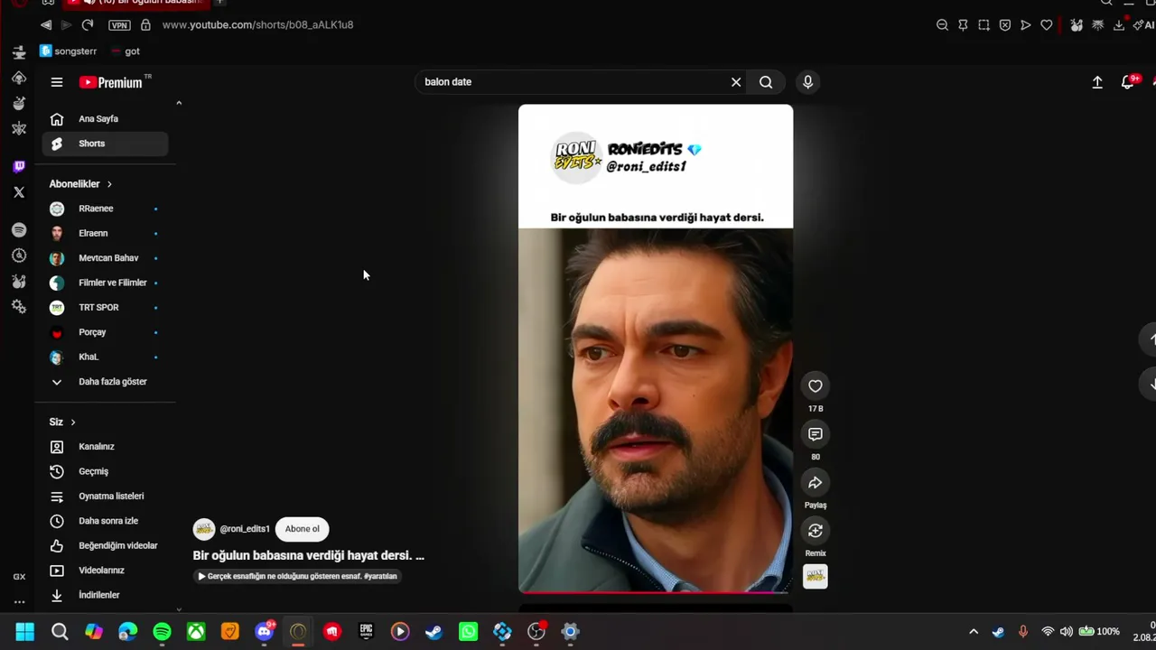Image resolution: width=1156 pixels, height=650 pixels.
Task: Open Twitch in the Opera GX sidebar
Action: click(19, 166)
